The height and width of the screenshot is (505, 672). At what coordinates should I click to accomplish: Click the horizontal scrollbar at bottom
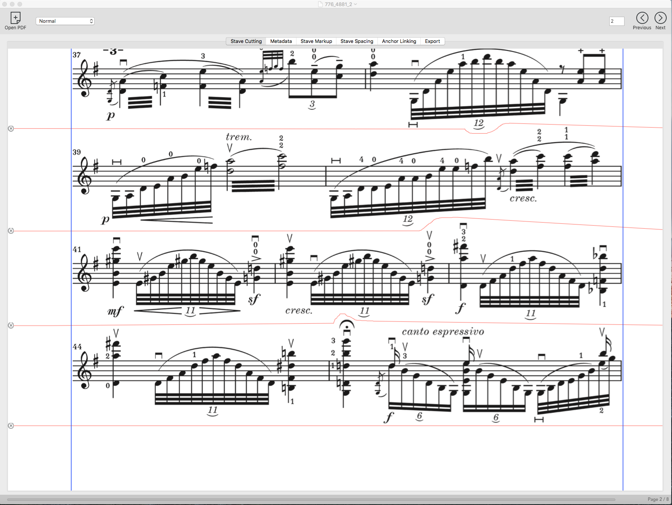pos(311,500)
